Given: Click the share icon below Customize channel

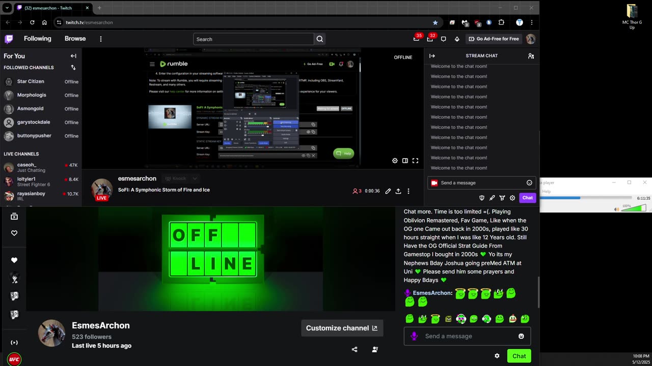Looking at the screenshot, I should 355,349.
